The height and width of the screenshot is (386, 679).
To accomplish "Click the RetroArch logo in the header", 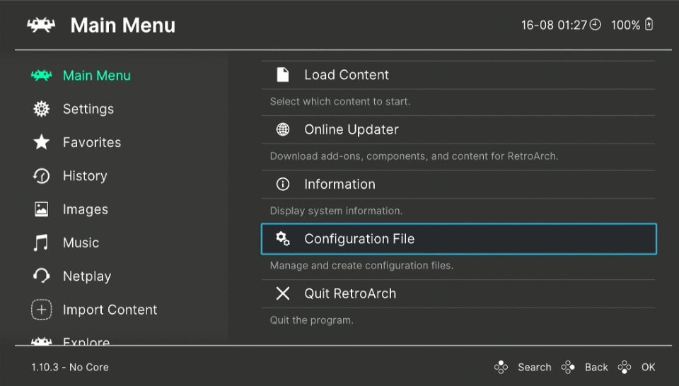I will pos(41,25).
